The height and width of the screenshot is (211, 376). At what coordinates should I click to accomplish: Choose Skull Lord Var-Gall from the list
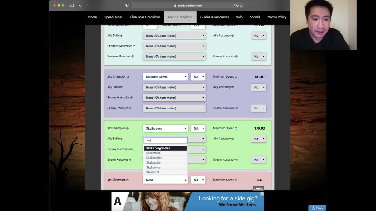pos(165,148)
